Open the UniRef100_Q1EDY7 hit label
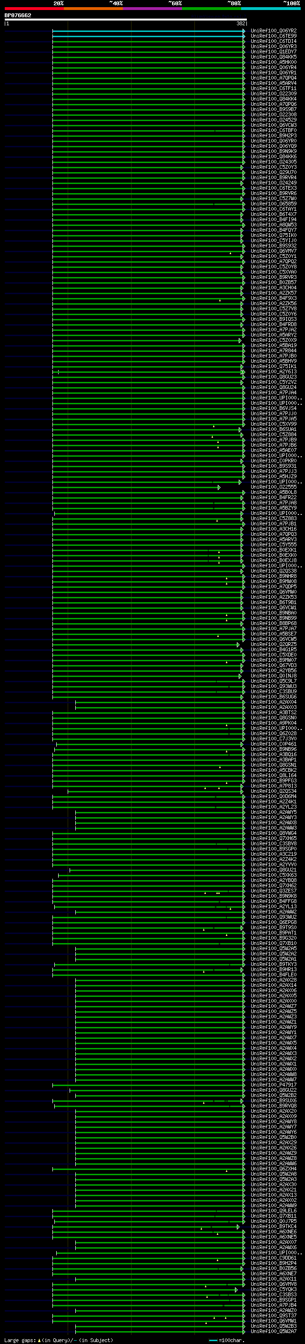 [x=274, y=51]
